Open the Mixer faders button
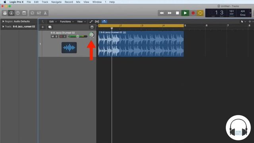The image size is (254, 143). [39, 13]
